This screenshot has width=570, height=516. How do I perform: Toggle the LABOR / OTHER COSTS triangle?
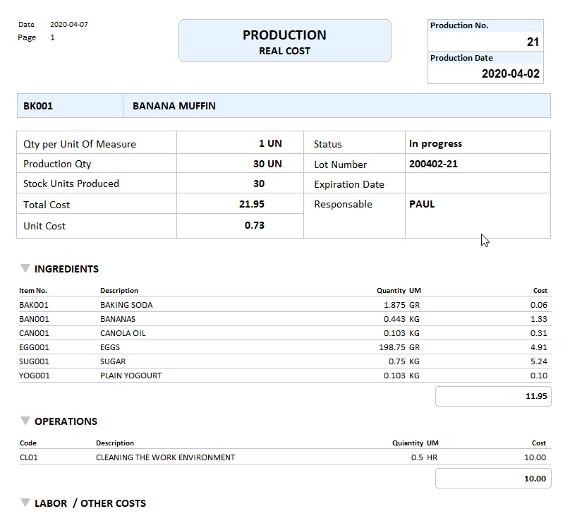[x=25, y=503]
